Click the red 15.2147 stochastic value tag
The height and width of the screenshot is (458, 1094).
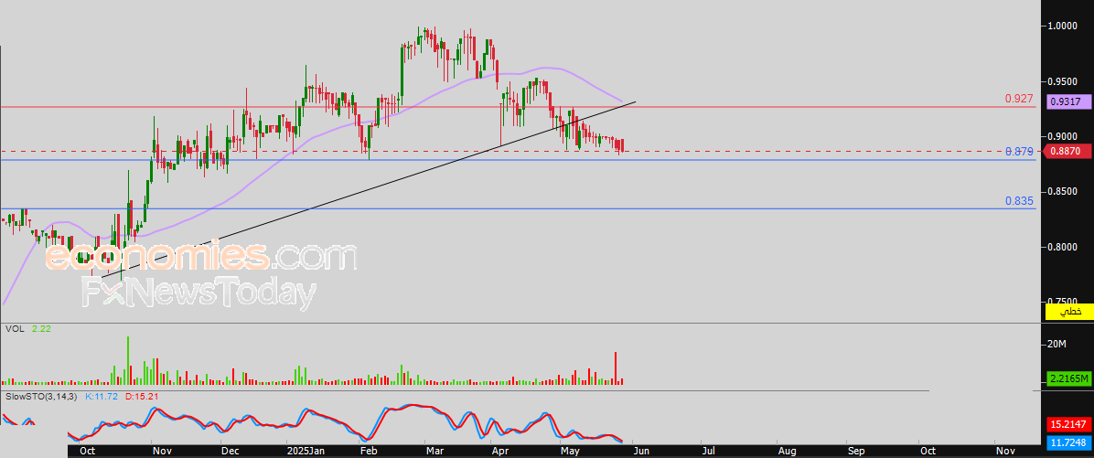(1070, 424)
